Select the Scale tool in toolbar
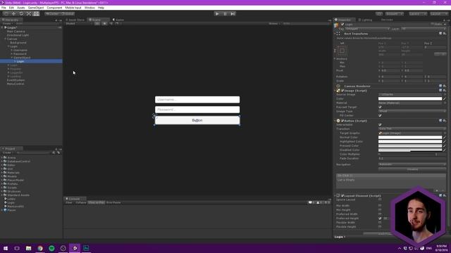The width and height of the screenshot is (451, 253). coord(29,14)
